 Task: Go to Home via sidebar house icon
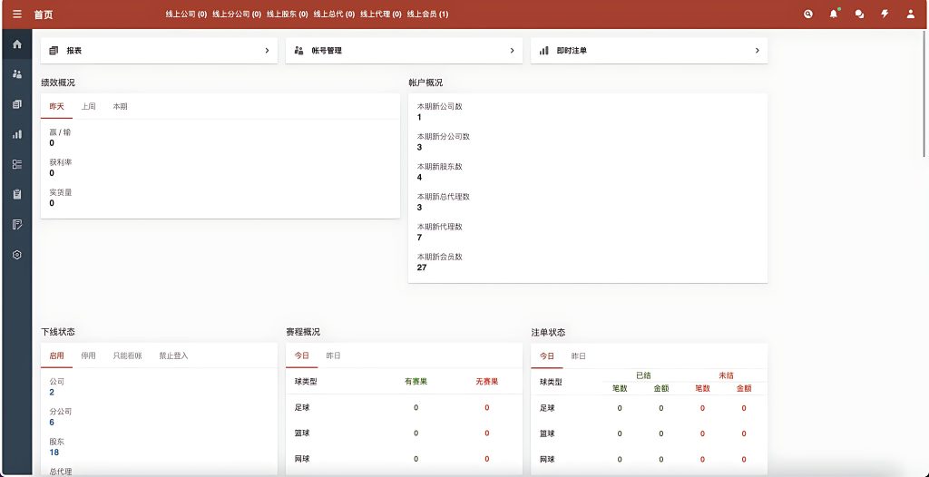pos(17,44)
